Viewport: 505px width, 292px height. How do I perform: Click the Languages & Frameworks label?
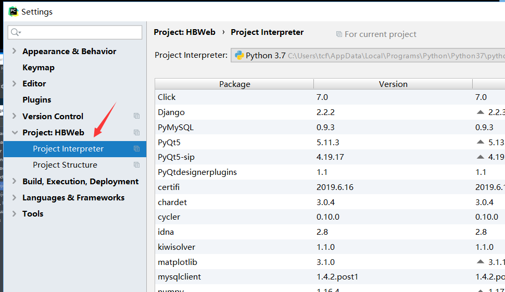click(x=73, y=198)
